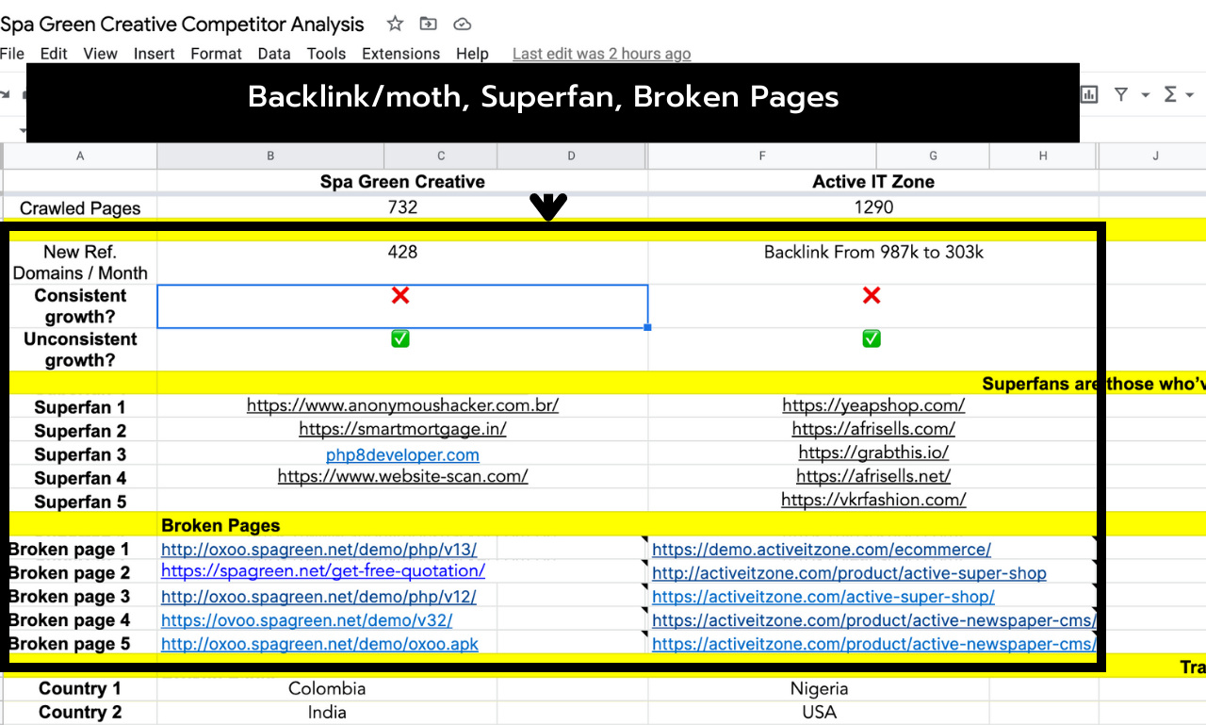The height and width of the screenshot is (725, 1206).
Task: Toggle the green checkmark under Spa Green Unconsistent growth
Action: click(x=400, y=338)
